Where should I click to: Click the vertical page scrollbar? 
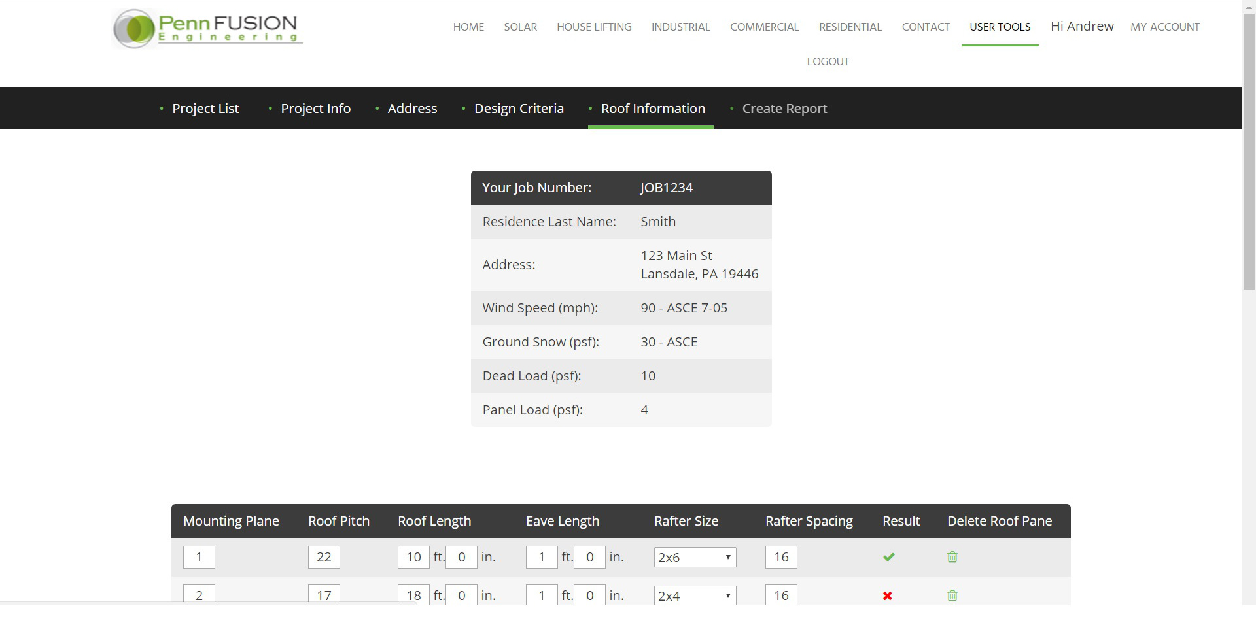[x=1249, y=150]
